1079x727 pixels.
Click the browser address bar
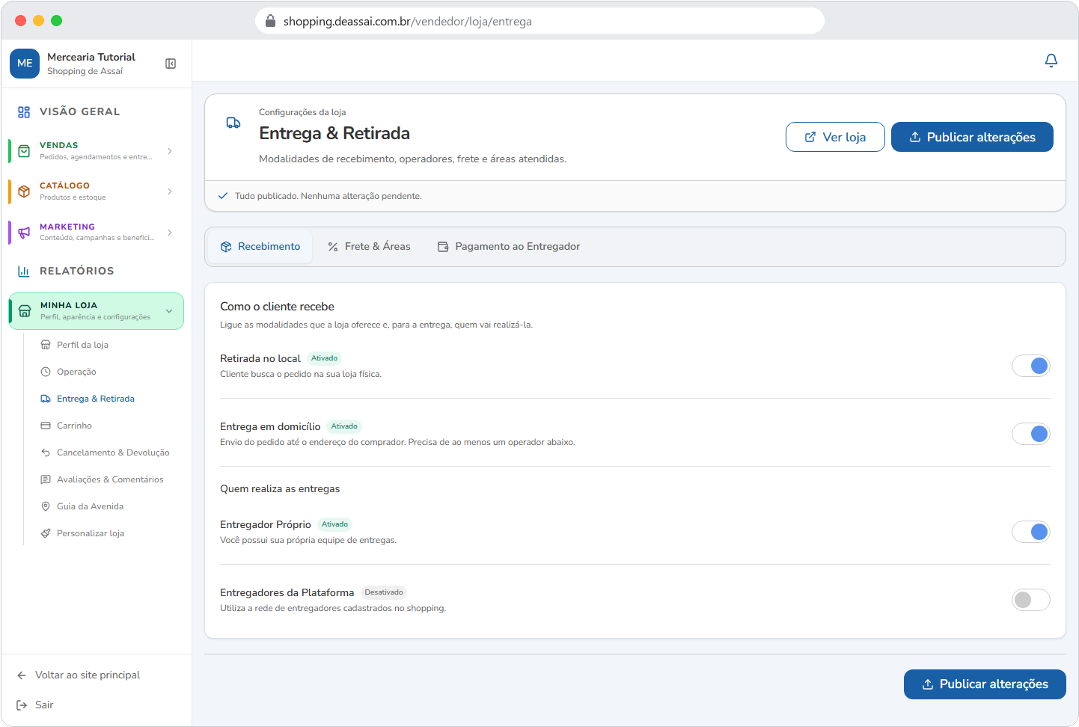tap(540, 21)
